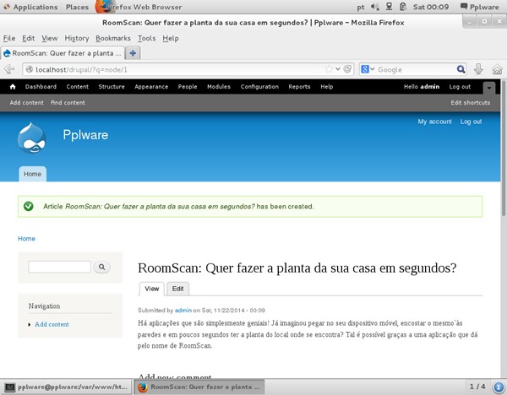Click the battery or power icon in the top panel
This screenshot has width=507, height=395.
point(403,7)
